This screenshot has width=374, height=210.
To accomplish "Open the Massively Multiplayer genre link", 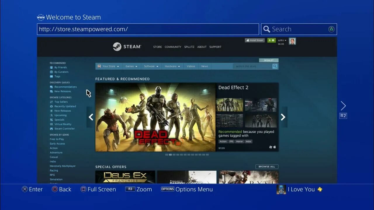I will 63,166.
